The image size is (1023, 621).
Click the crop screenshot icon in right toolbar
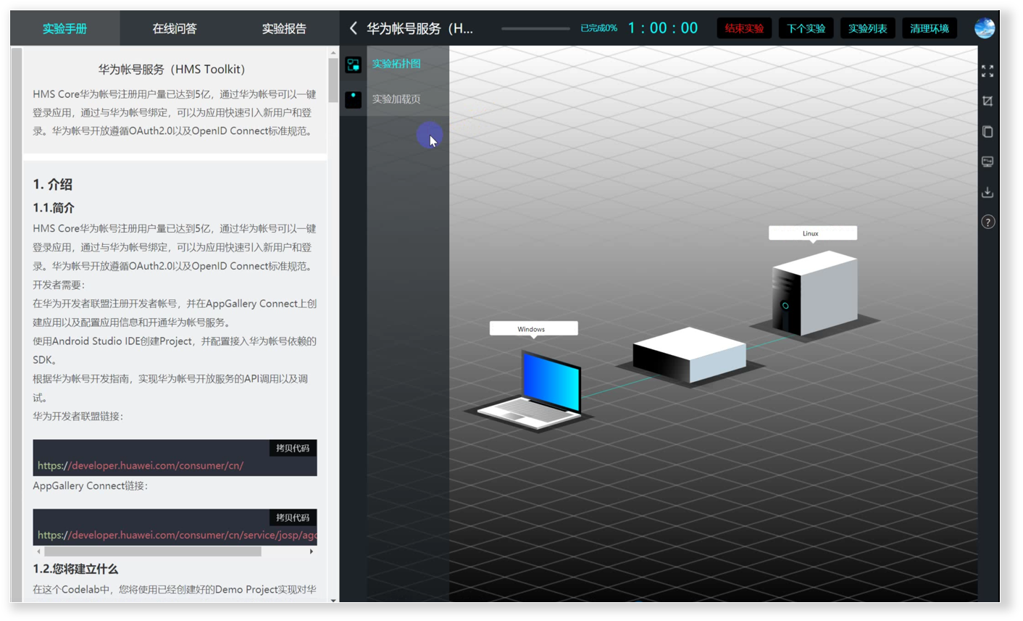coord(987,101)
